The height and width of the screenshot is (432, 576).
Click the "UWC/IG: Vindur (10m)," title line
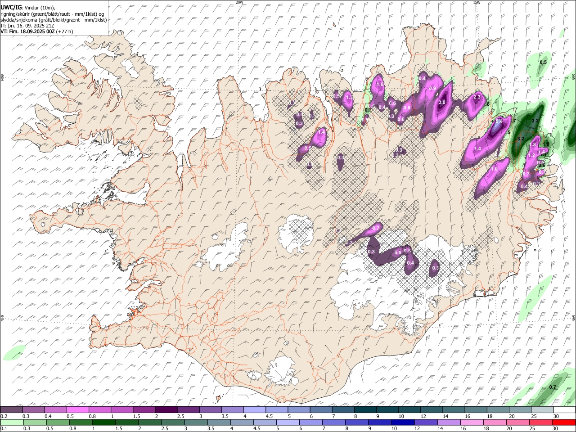(28, 8)
